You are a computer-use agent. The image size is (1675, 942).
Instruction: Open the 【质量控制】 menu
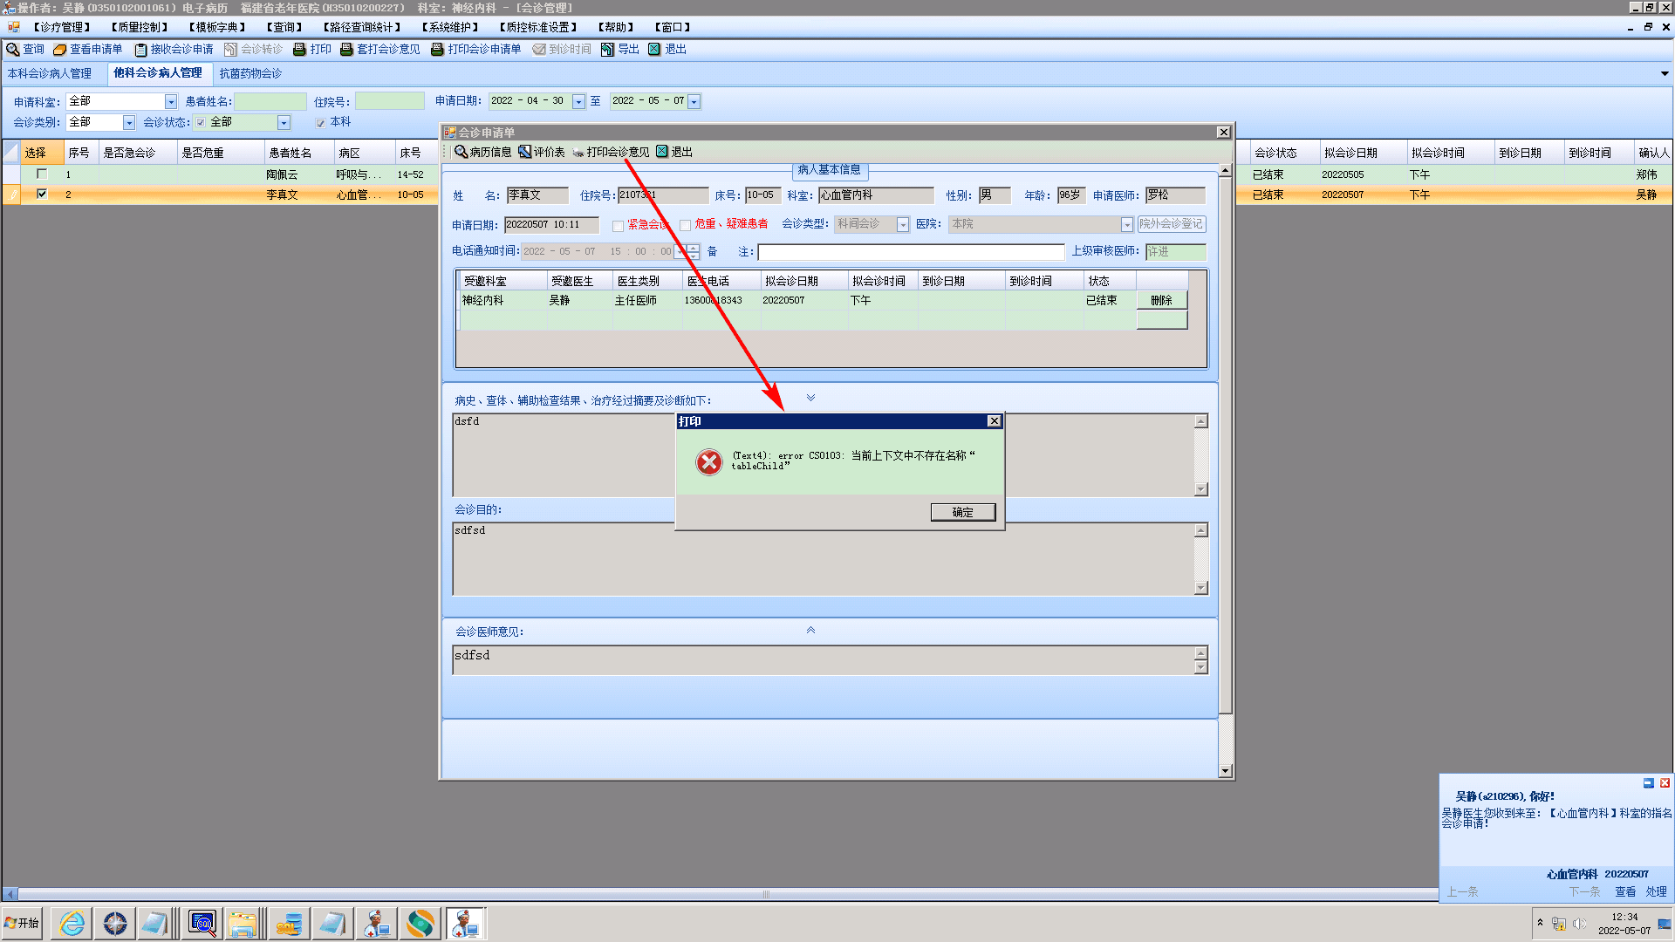(140, 27)
